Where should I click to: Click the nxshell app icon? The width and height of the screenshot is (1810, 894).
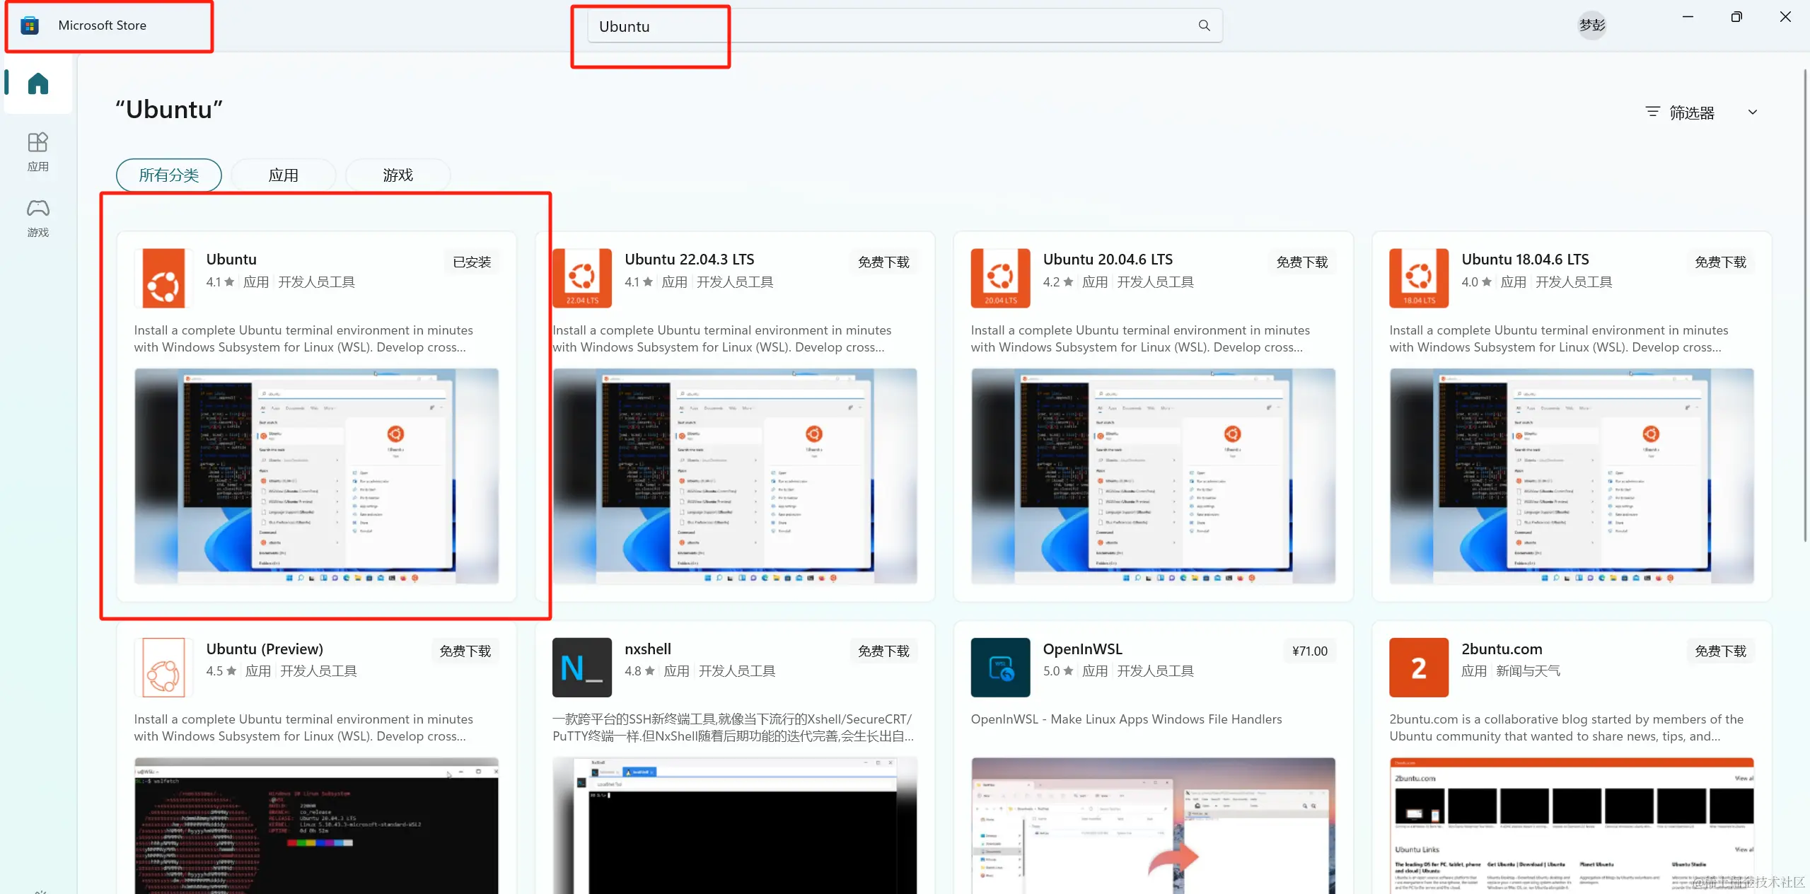582,667
